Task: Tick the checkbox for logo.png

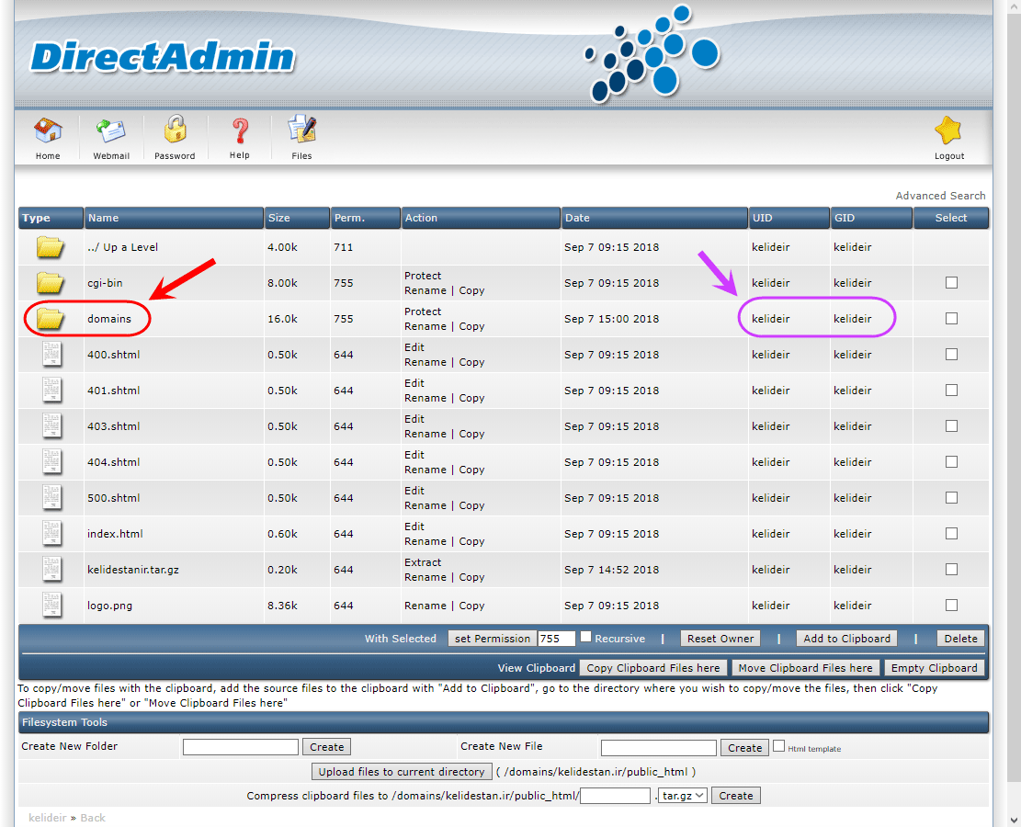Action: (951, 605)
